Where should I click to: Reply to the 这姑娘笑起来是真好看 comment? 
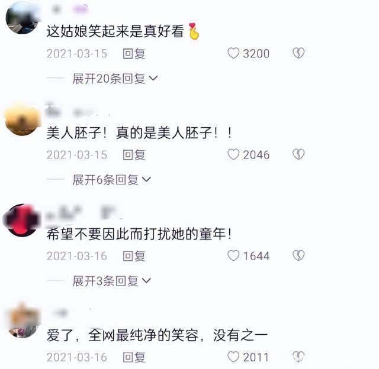pos(134,54)
